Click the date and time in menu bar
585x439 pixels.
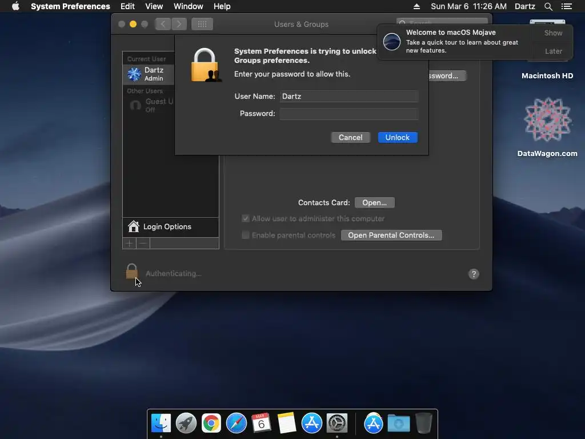(468, 6)
